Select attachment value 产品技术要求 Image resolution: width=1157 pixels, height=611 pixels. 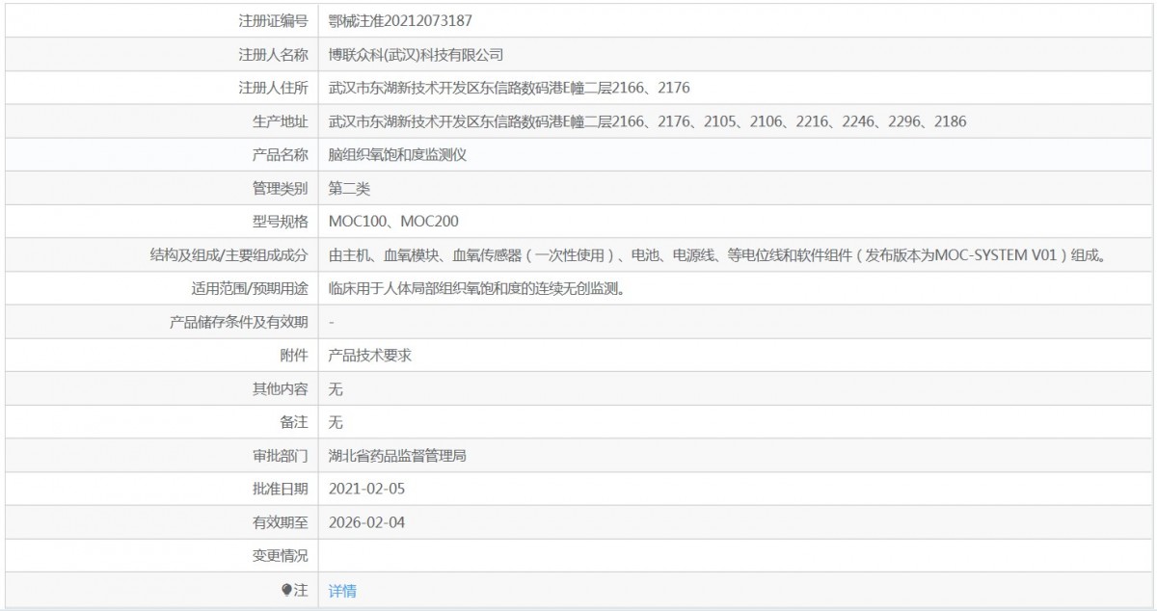point(370,356)
